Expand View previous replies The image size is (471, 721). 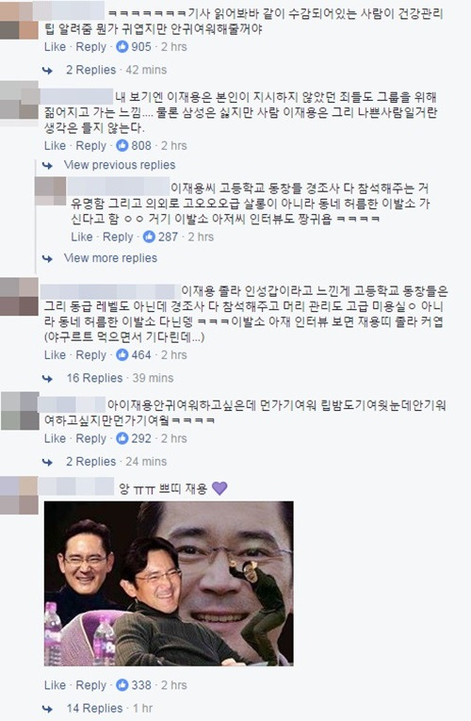pyautogui.click(x=120, y=165)
